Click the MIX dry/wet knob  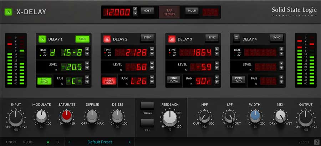(x=281, y=116)
